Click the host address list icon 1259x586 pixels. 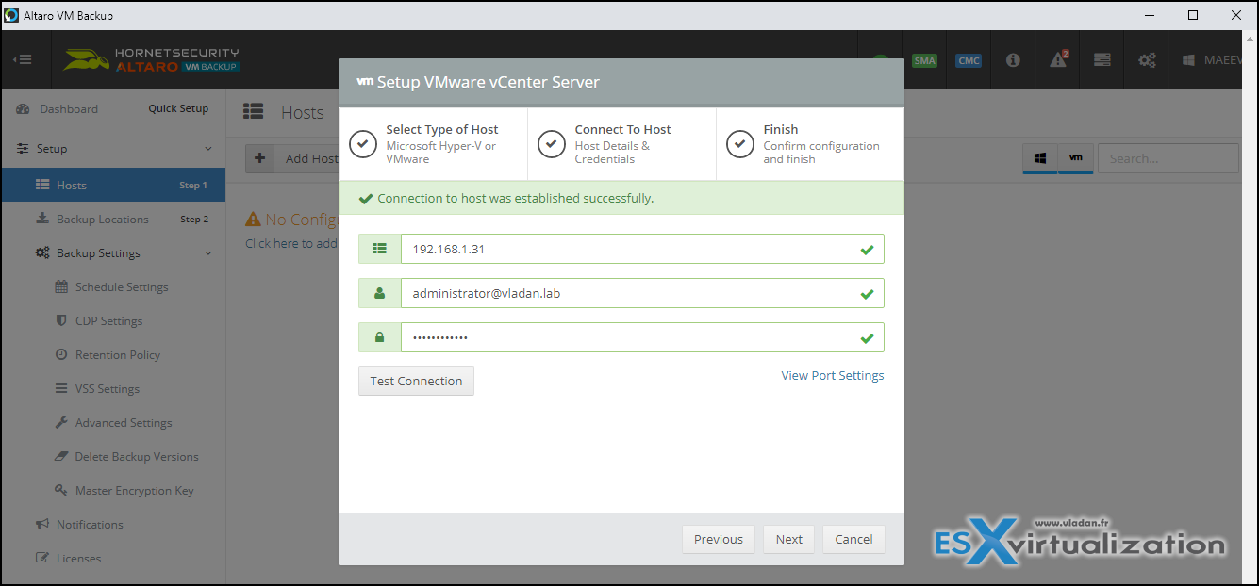click(379, 249)
